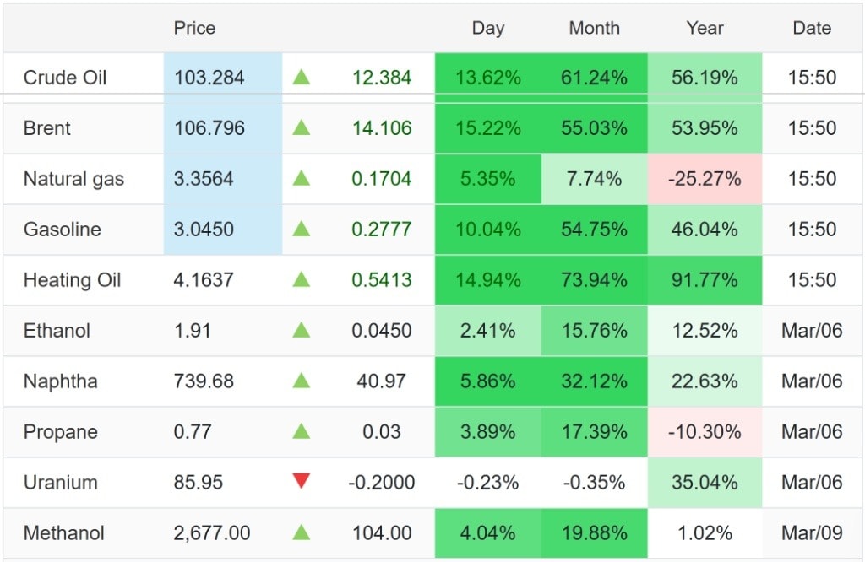Image resolution: width=865 pixels, height=562 pixels.
Task: Open the Crude Oil commodity link
Action: 65,78
